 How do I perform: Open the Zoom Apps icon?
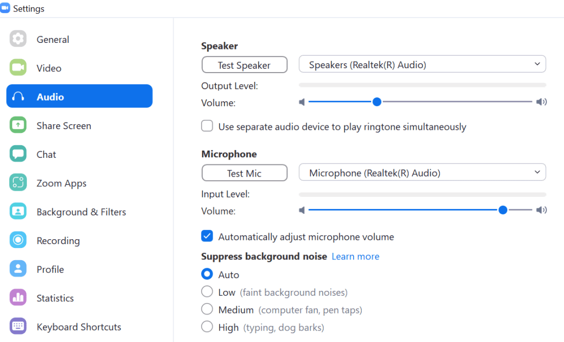pos(18,183)
